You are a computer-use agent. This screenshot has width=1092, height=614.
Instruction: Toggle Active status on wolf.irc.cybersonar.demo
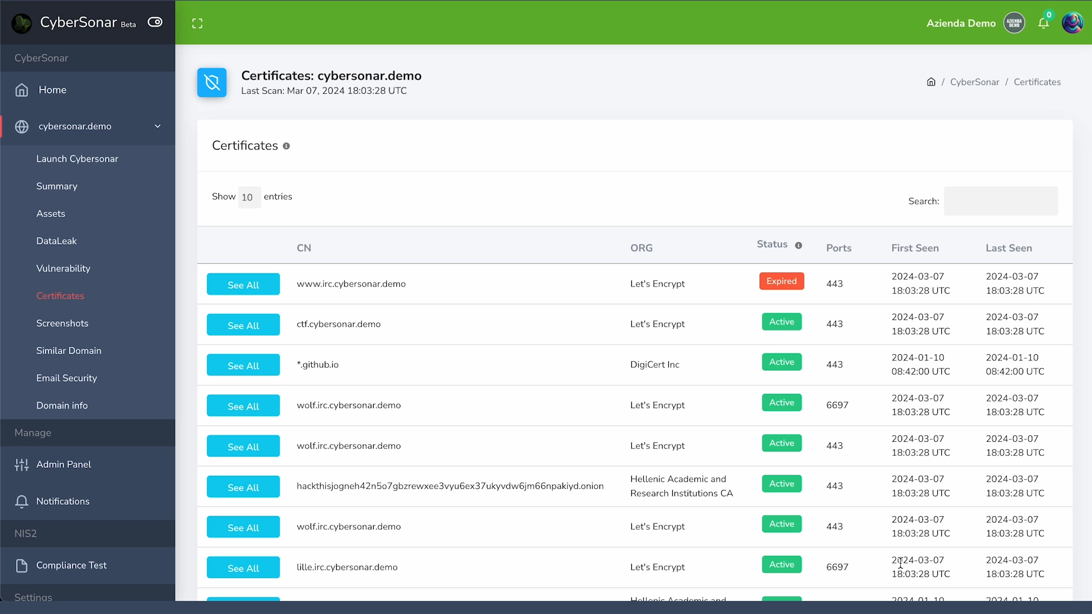[x=781, y=402]
